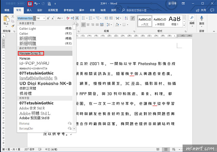Undo the last action
This screenshot has width=217, height=152.
click(x=36, y=4)
